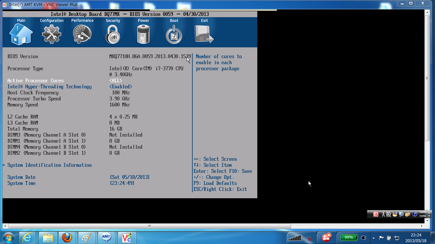
Task: Select the VNC Viewer Plus taskbar icon
Action: 127,237
